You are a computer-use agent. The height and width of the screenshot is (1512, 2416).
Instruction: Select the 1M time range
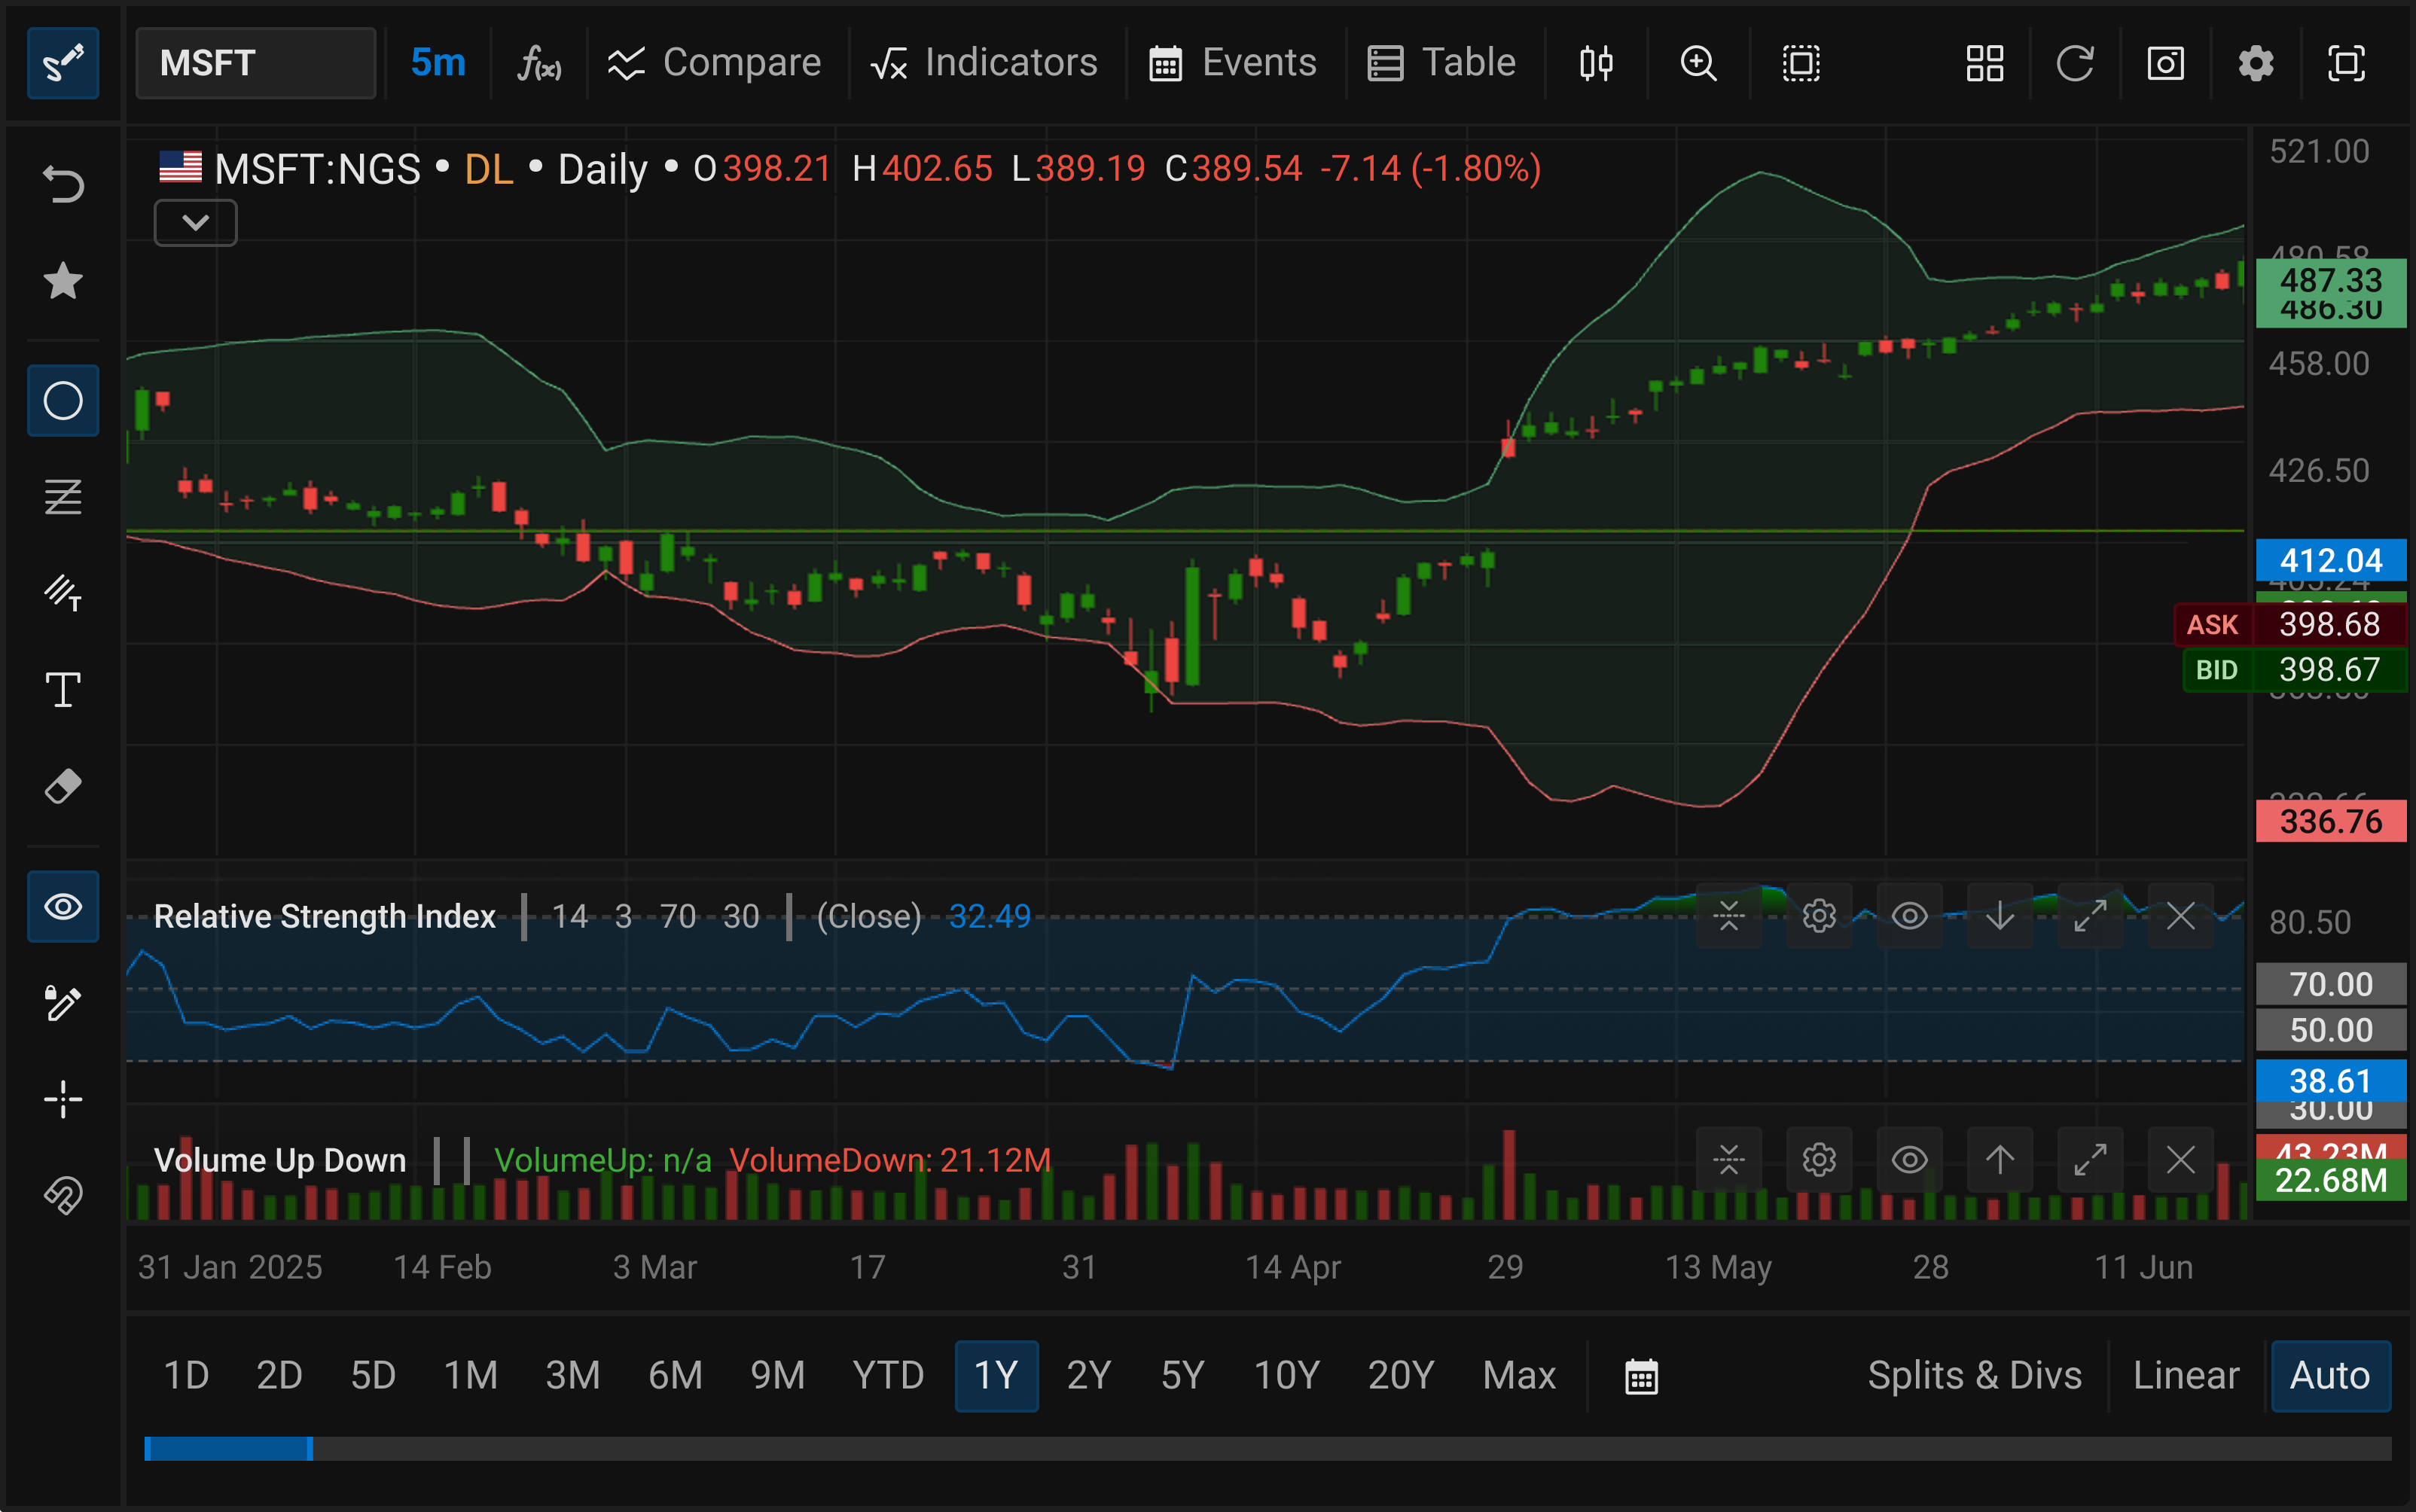pos(471,1376)
